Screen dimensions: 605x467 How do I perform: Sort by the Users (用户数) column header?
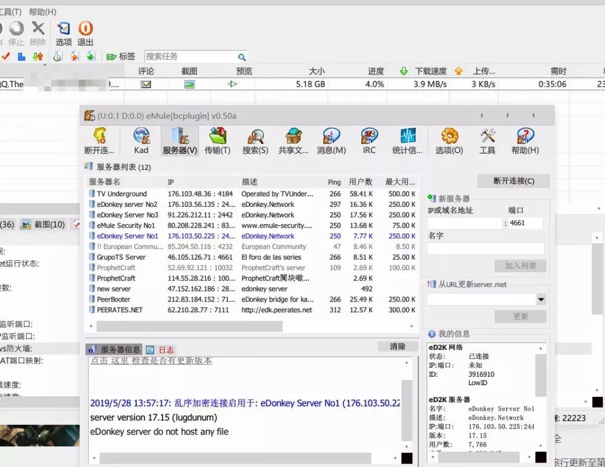pos(360,182)
